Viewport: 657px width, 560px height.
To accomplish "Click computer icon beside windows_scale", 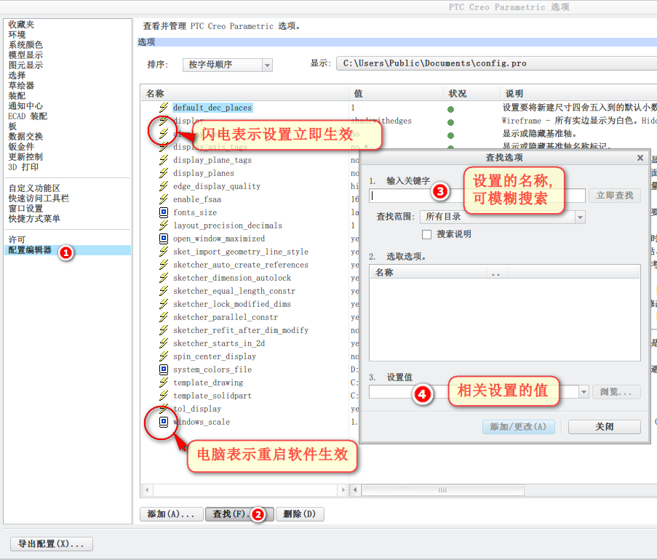I will (x=164, y=422).
